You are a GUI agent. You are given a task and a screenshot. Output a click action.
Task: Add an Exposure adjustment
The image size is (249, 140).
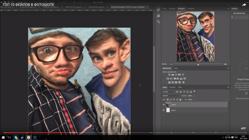[180, 75]
